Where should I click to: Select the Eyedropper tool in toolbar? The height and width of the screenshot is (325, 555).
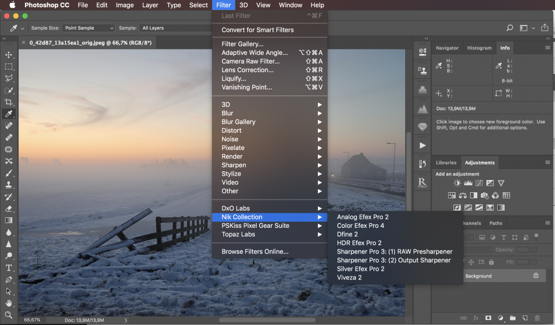click(x=8, y=114)
